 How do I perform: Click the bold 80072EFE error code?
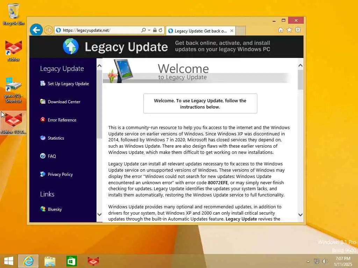coord(218,183)
